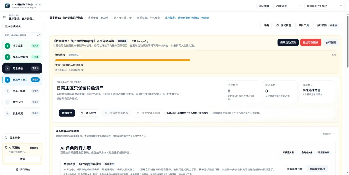The height and width of the screenshot is (175, 349).
Task: Click step number 4 circle for 卷战略
Action: [7, 80]
